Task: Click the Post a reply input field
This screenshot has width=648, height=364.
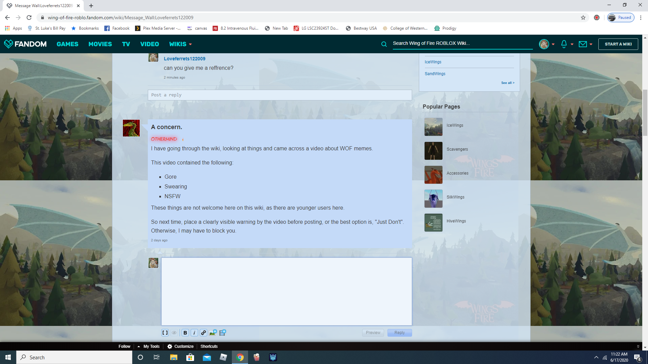Action: click(x=280, y=95)
